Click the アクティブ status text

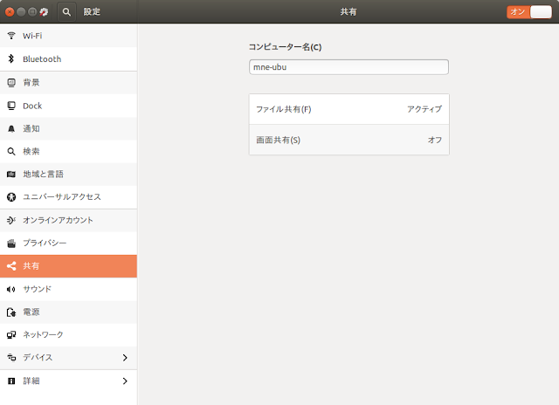point(424,109)
